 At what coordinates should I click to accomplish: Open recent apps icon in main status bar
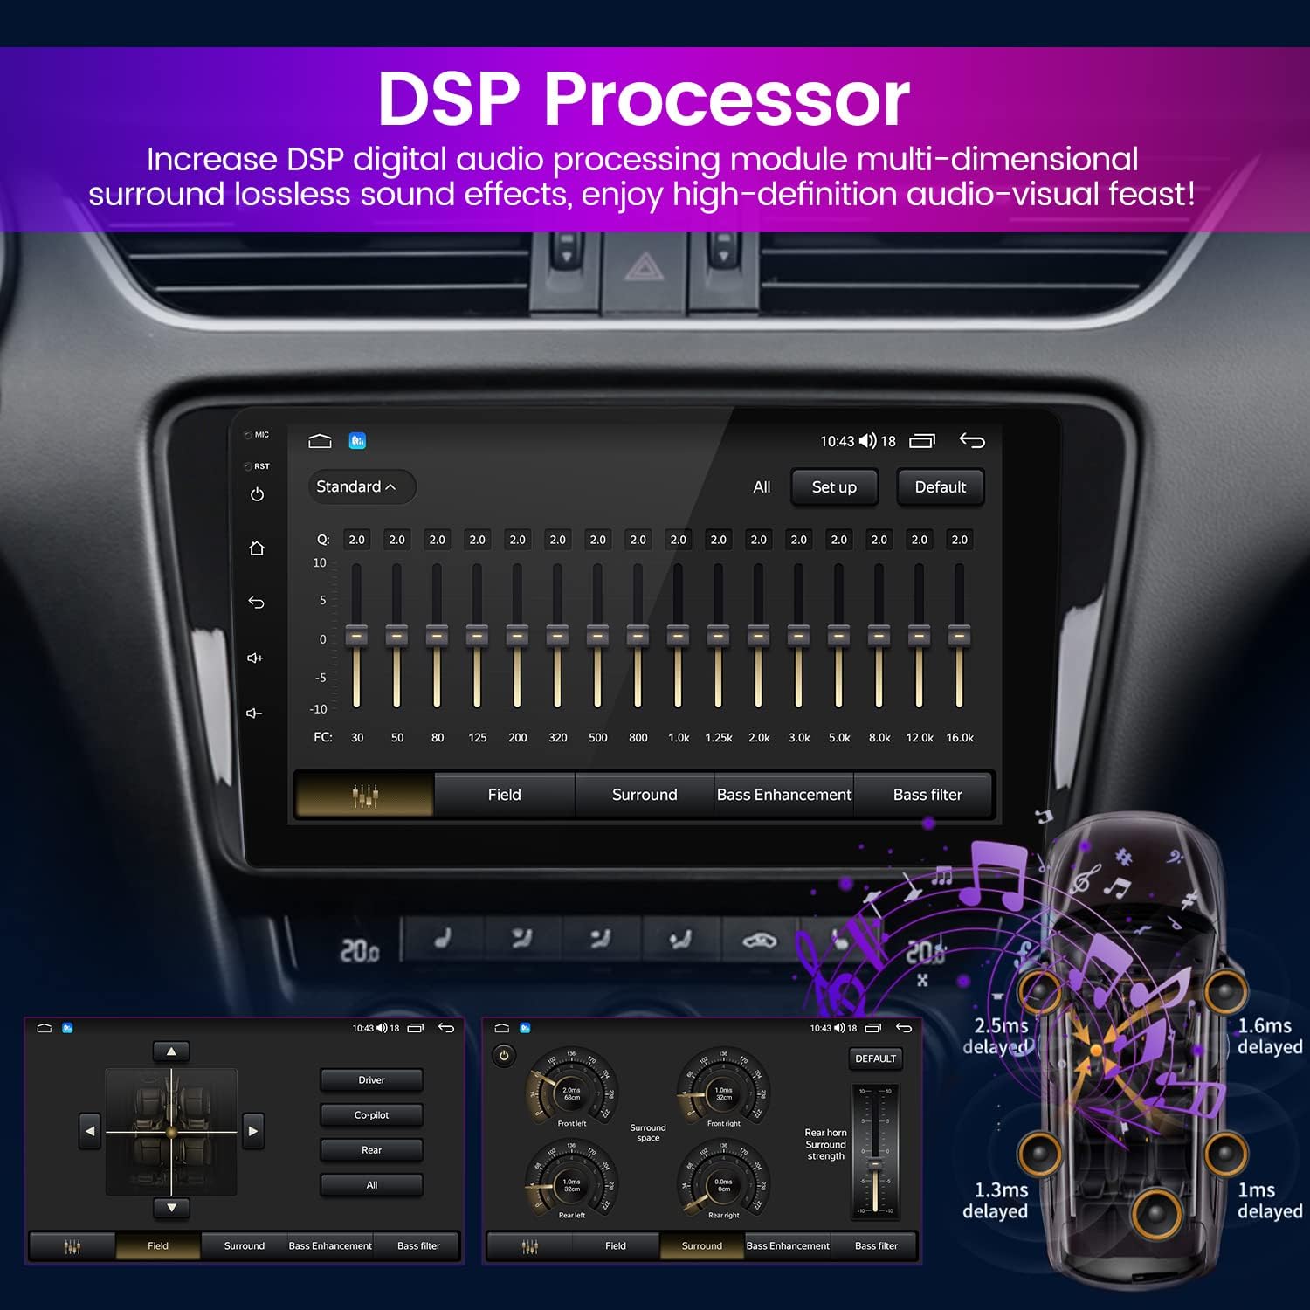[921, 441]
